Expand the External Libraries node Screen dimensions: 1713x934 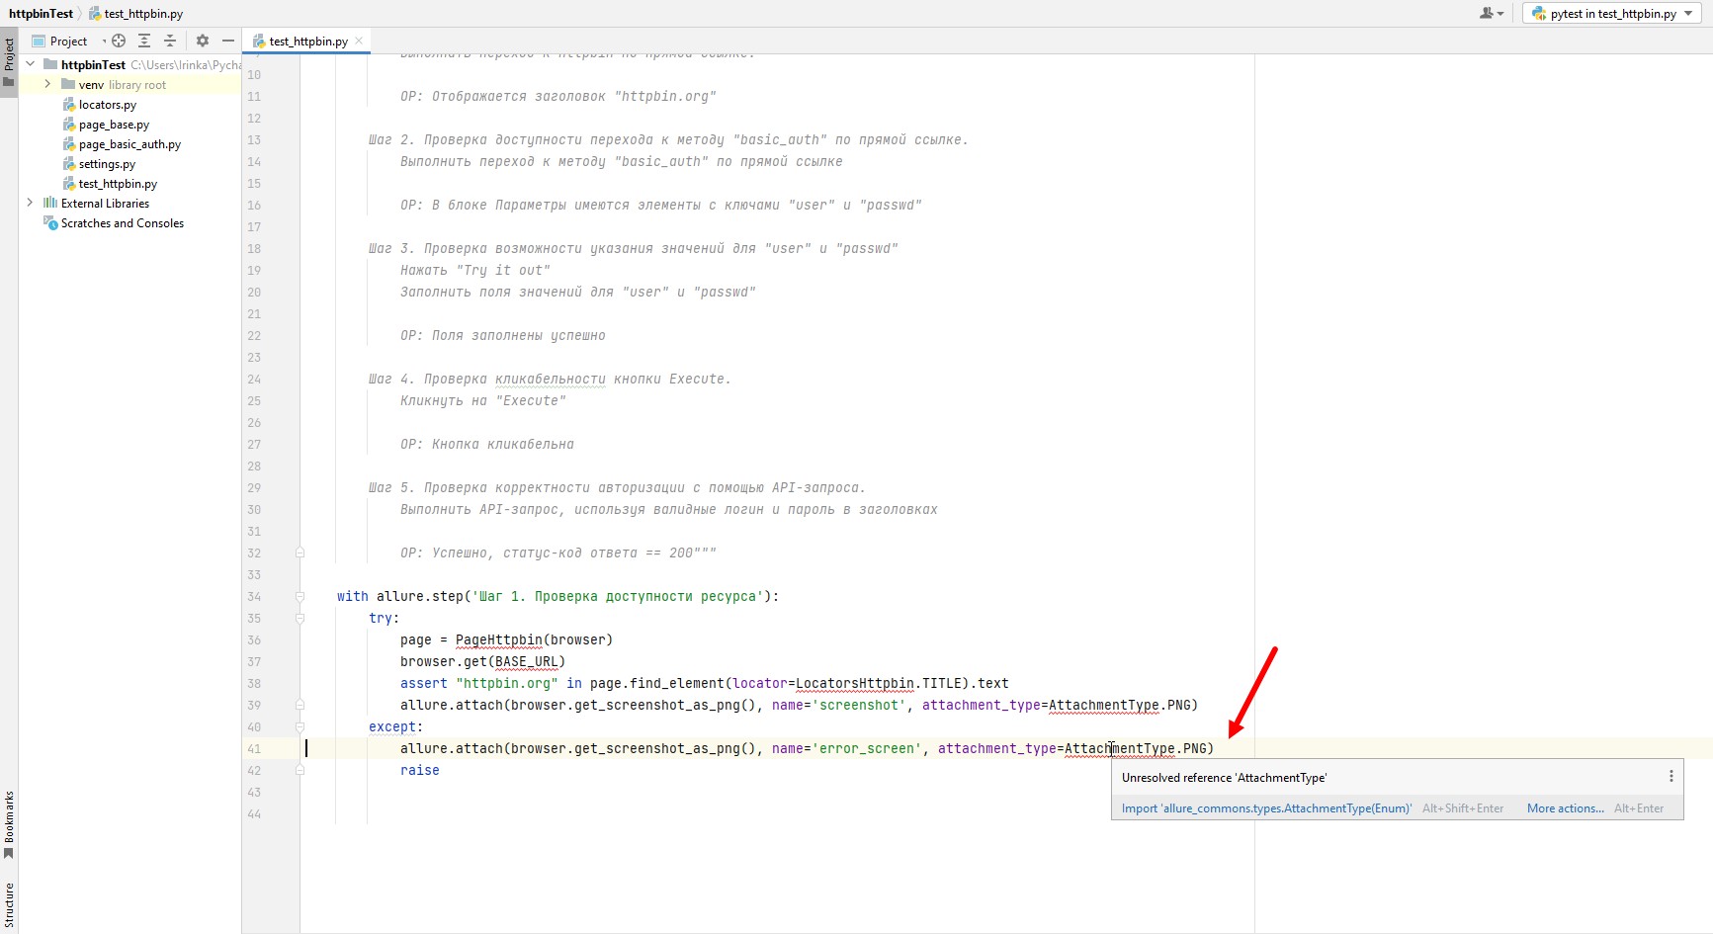[x=30, y=203]
